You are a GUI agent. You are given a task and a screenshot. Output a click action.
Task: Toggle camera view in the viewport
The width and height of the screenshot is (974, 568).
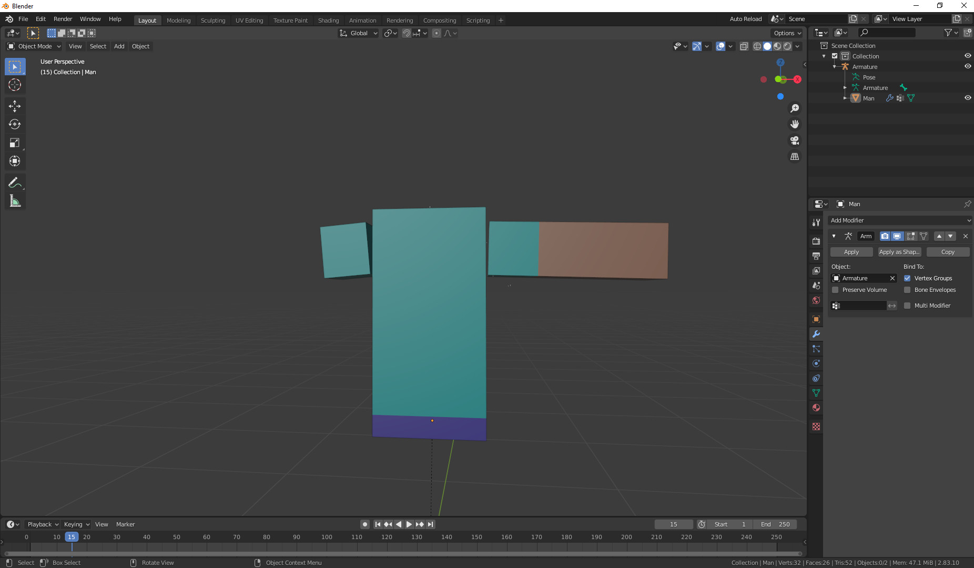(795, 140)
